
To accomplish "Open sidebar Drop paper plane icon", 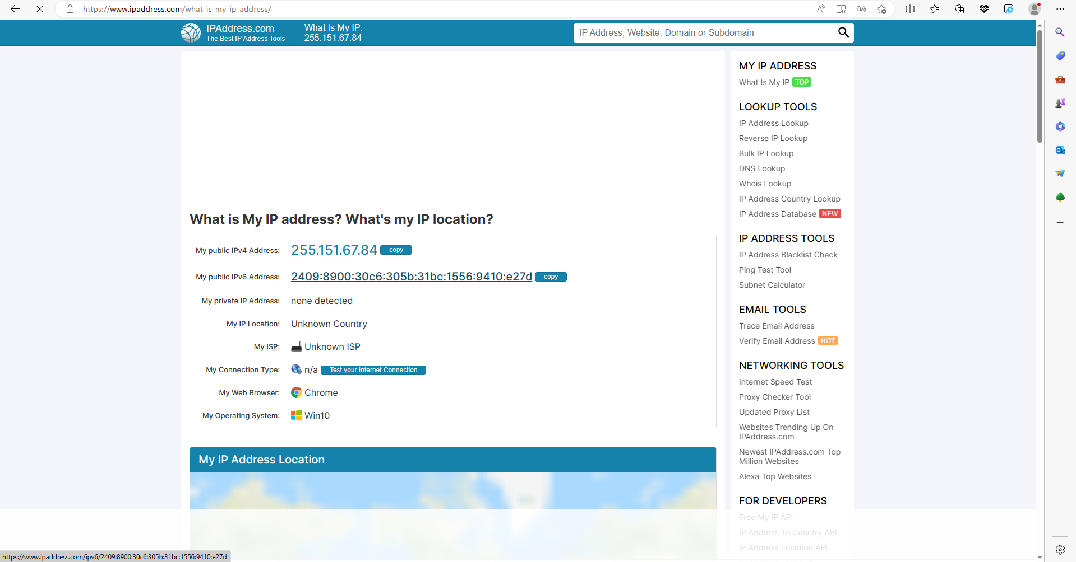I will (x=1060, y=174).
